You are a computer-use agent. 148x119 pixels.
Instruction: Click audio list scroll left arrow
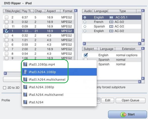tap(84, 44)
